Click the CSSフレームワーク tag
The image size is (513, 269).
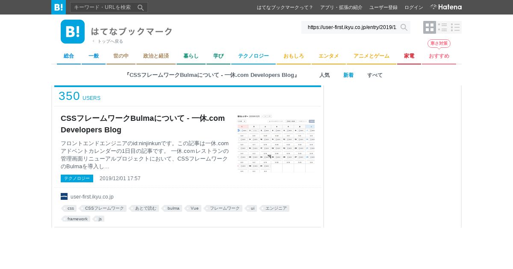pos(103,208)
